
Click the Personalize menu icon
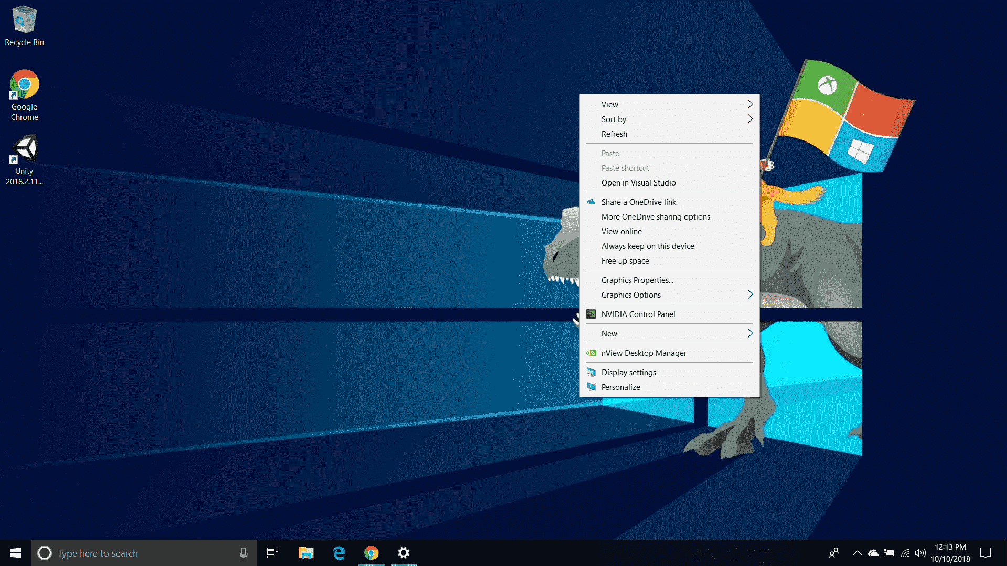point(591,387)
